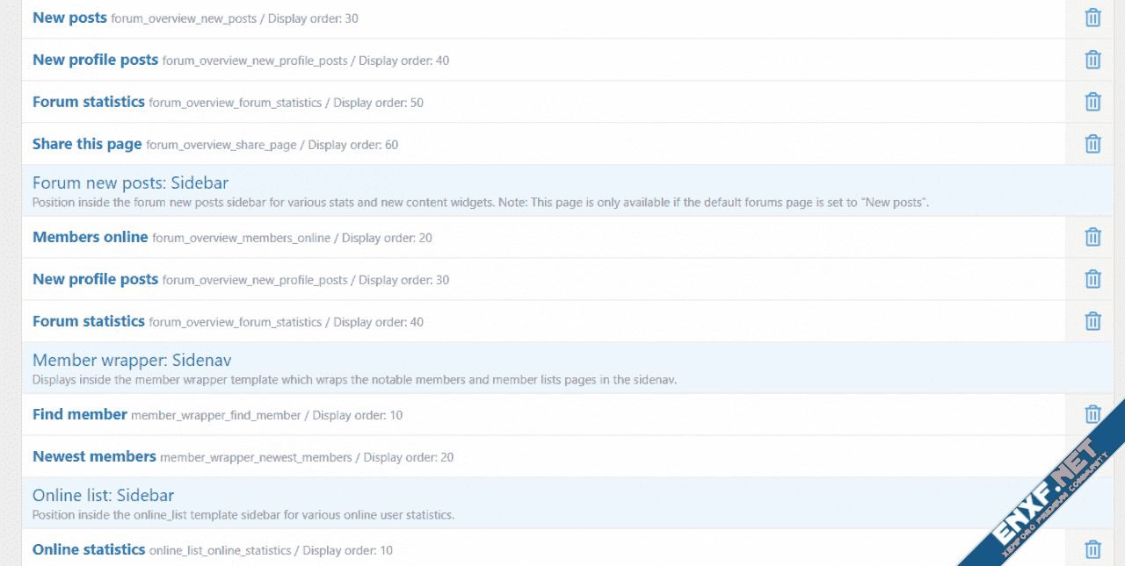The image size is (1125, 566).
Task: Click trash icon for Share this page
Action: 1092,144
